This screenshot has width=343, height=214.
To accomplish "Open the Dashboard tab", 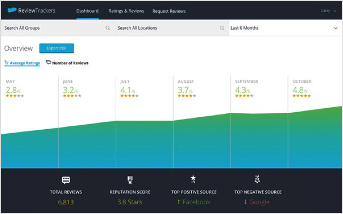I will tap(87, 11).
